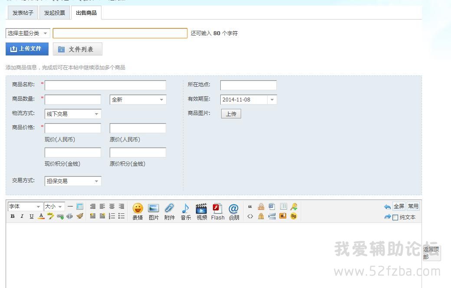
Task: Remove link with the broken chain icon
Action: pyautogui.click(x=70, y=216)
